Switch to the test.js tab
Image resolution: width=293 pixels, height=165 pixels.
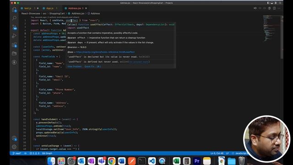pyautogui.click(x=27, y=8)
